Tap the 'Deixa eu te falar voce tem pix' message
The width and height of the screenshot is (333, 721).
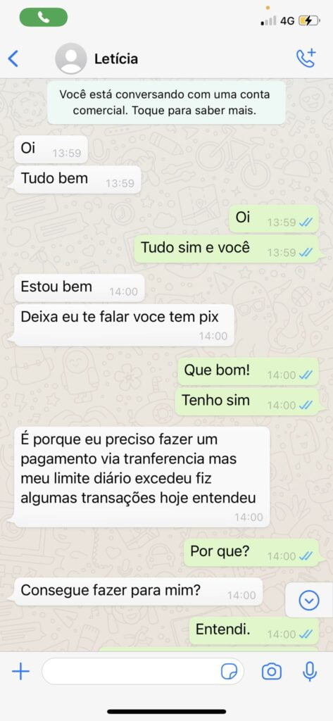(x=122, y=325)
